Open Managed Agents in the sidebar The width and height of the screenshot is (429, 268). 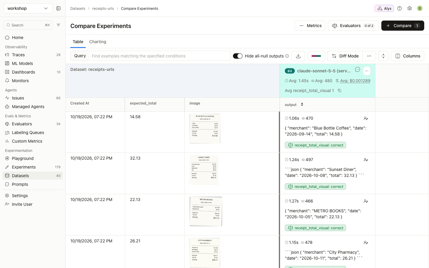33,107
